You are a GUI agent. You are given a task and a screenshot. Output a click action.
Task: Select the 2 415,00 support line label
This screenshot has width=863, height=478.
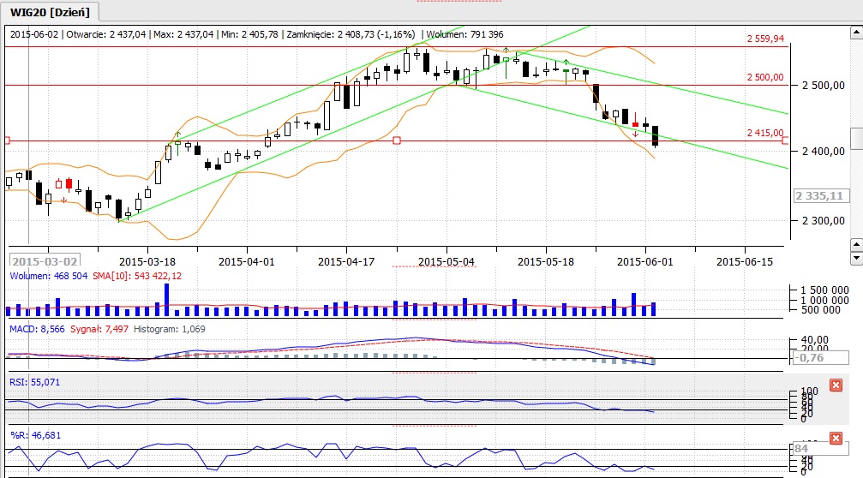(765, 133)
